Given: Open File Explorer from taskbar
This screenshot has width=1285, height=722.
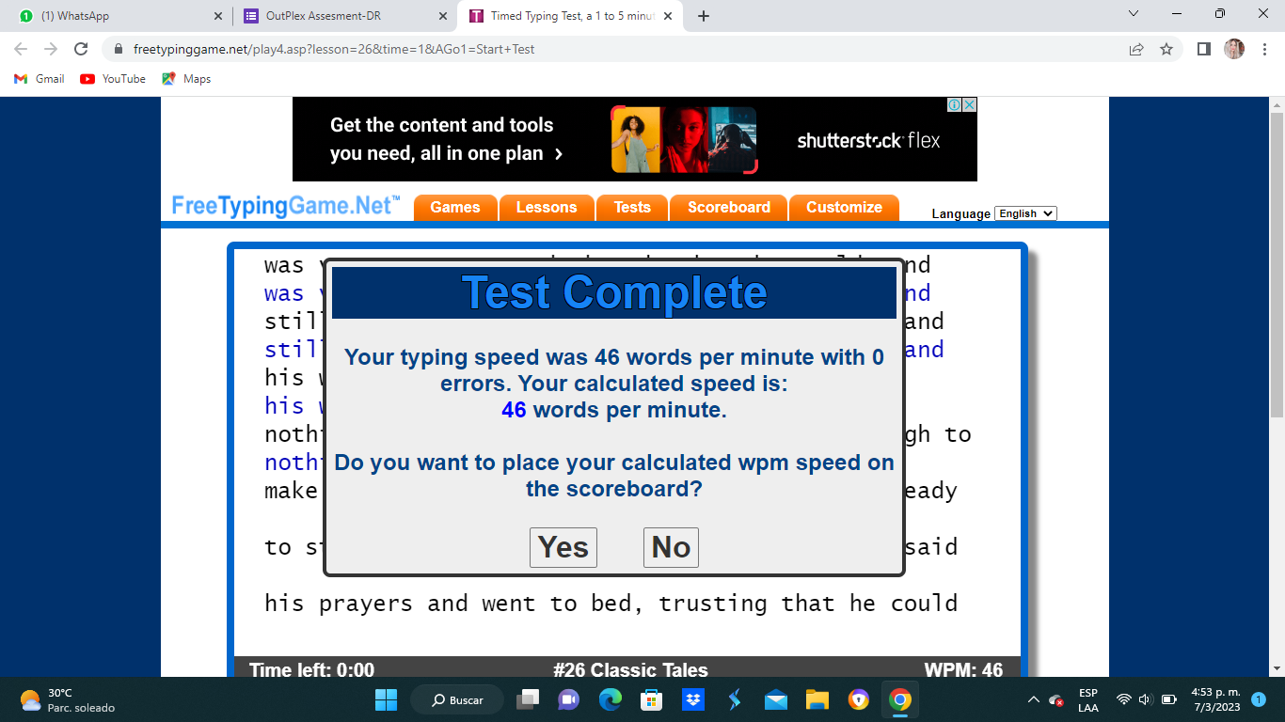Looking at the screenshot, I should click(x=817, y=699).
